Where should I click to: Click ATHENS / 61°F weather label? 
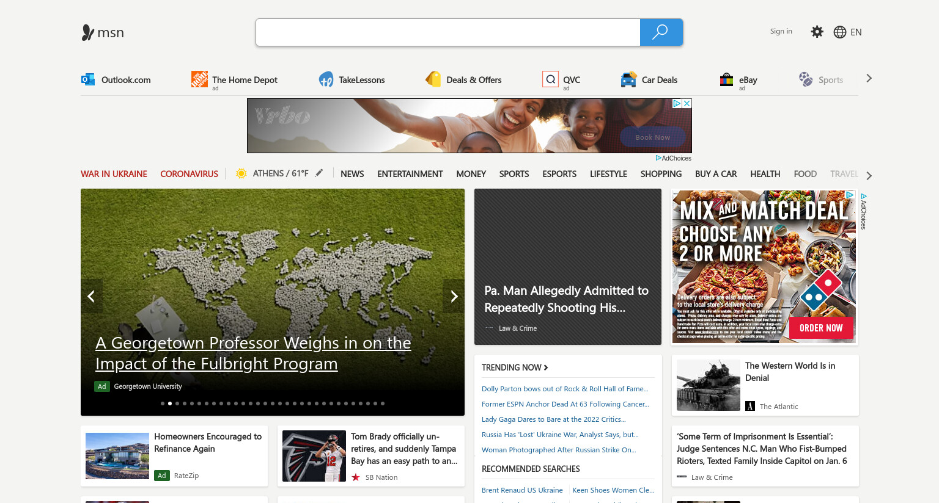click(281, 173)
